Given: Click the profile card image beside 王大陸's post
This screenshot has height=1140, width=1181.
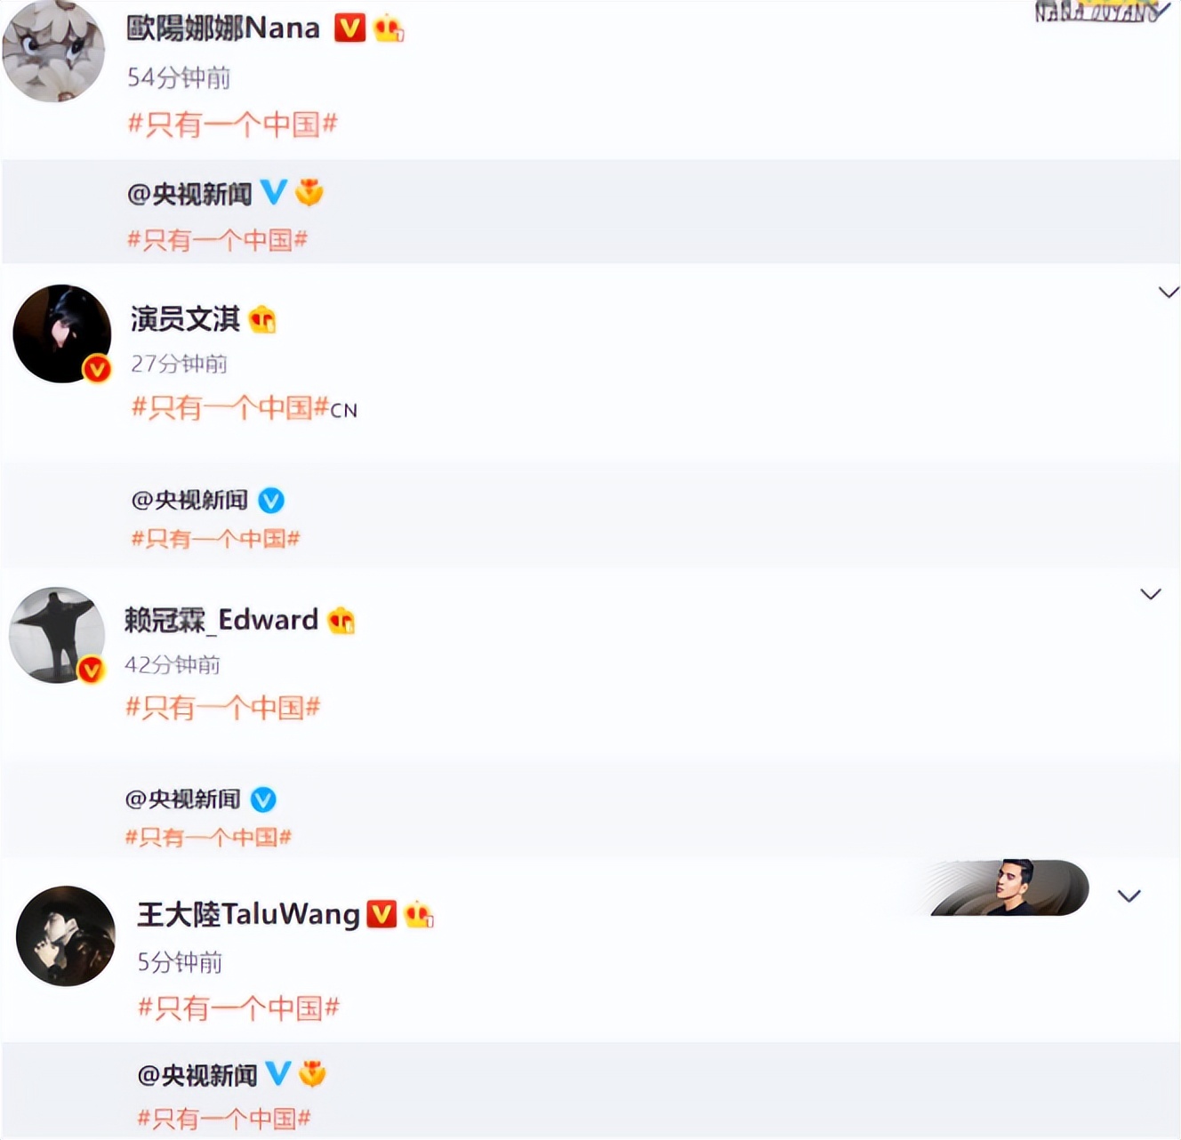Looking at the screenshot, I should 1008,887.
